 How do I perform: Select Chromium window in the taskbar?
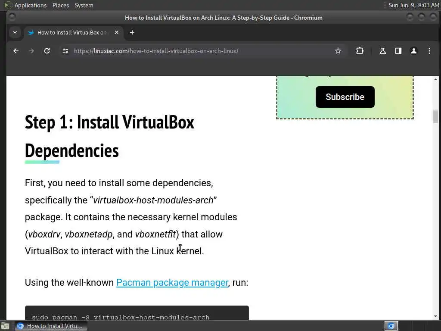(x=51, y=326)
